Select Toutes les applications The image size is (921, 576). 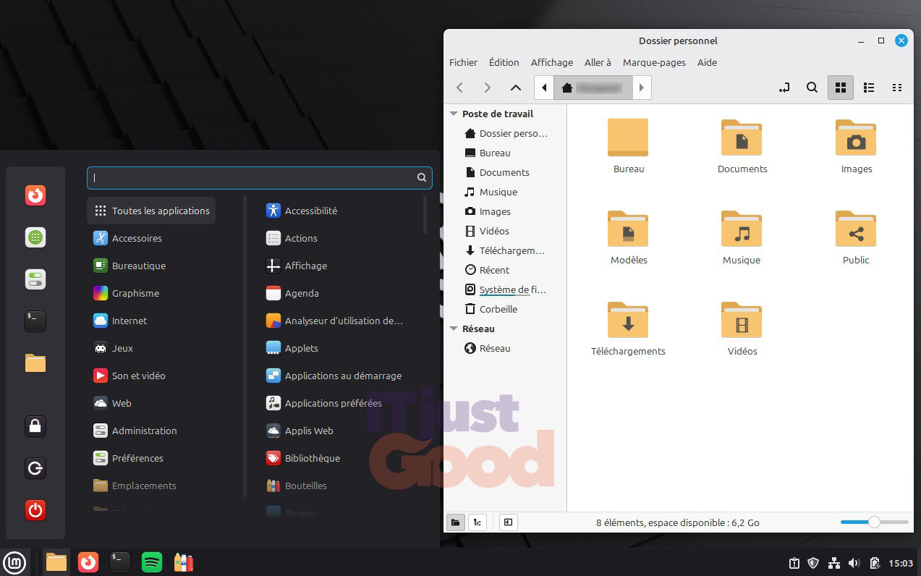point(150,211)
